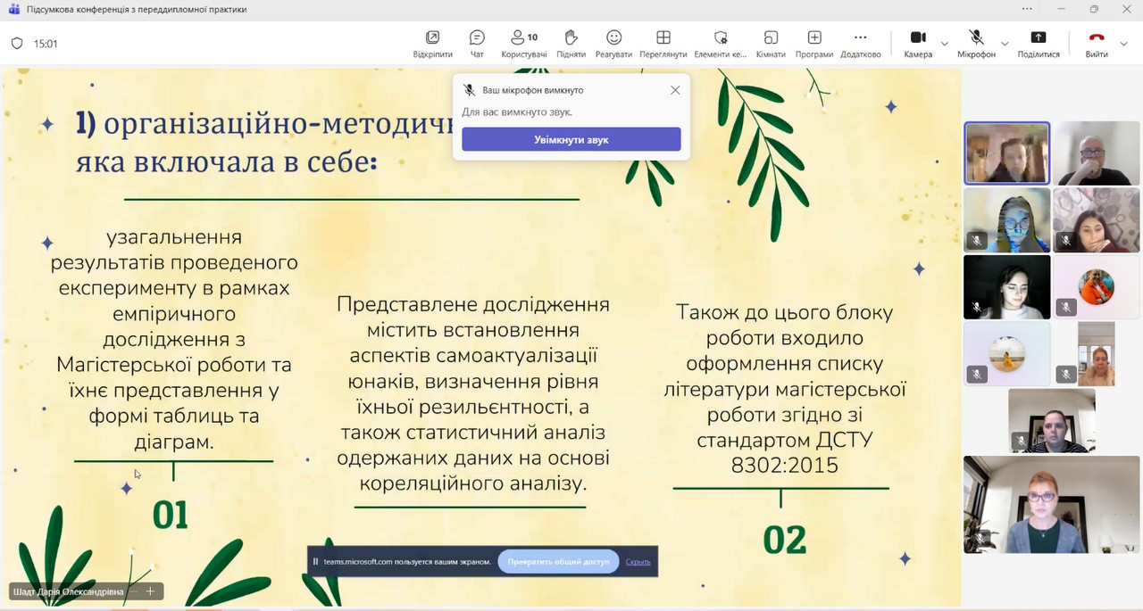Click Відкріпити pop-out icon
Viewport: 1143px width, 611px height.
pos(432,43)
